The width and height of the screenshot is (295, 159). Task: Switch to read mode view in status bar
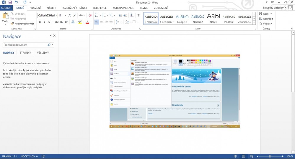[x=235, y=156]
